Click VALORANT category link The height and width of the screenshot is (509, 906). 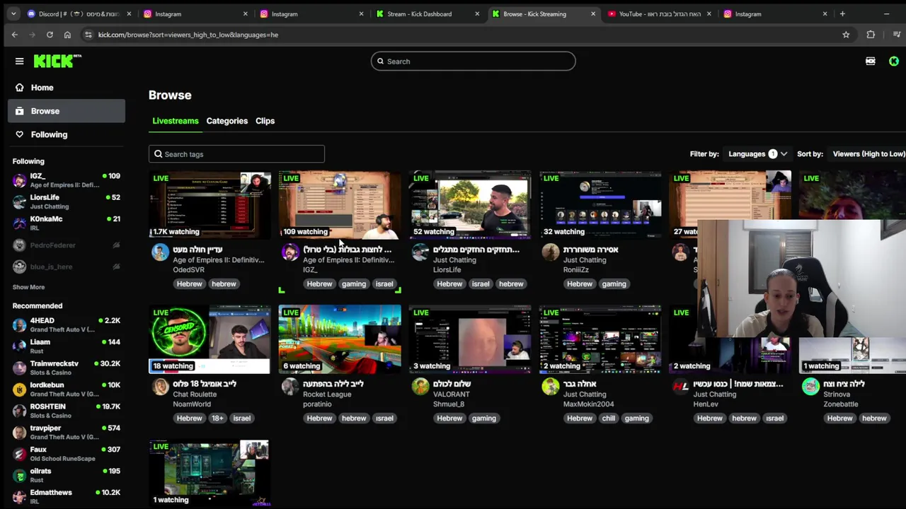click(x=452, y=394)
